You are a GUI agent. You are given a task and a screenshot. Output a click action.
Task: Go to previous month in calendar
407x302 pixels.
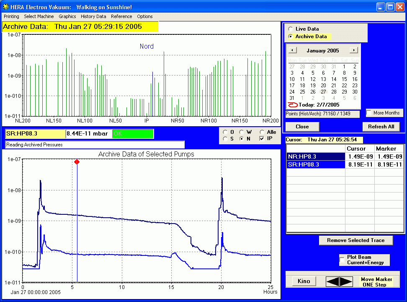point(292,50)
